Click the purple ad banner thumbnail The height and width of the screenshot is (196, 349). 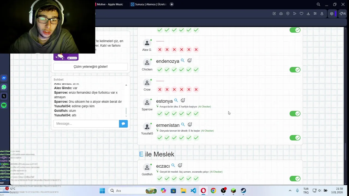(66, 57)
